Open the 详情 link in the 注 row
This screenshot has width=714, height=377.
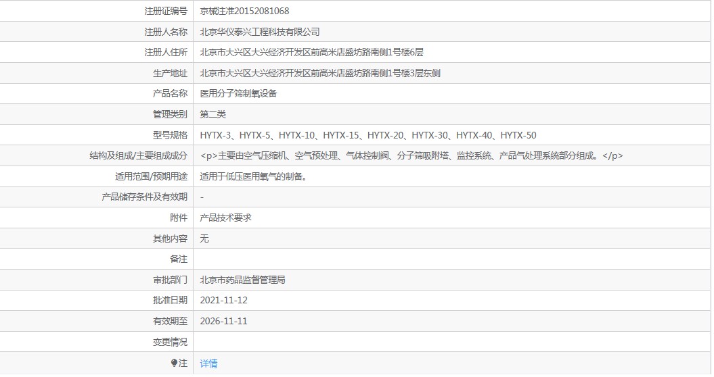tap(208, 363)
